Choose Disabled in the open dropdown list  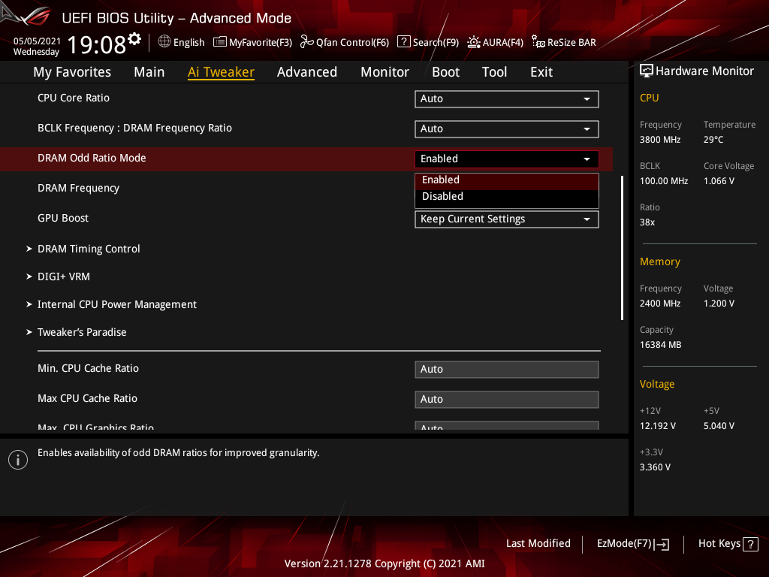click(507, 197)
